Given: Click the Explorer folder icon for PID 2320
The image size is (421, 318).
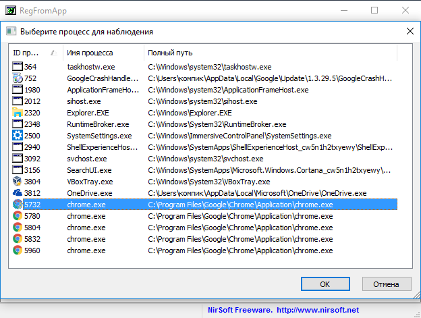Looking at the screenshot, I should [18, 113].
